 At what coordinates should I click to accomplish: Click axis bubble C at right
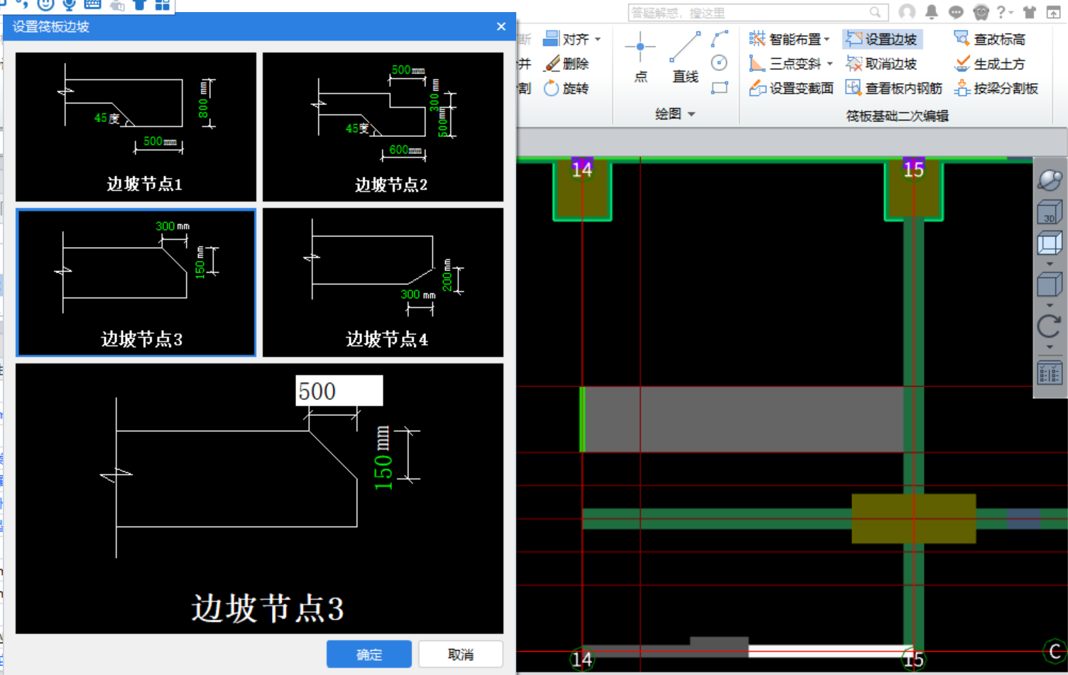(1055, 652)
